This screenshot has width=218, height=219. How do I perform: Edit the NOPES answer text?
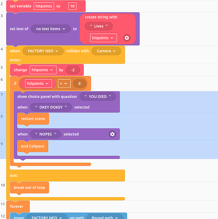[x=46, y=134]
